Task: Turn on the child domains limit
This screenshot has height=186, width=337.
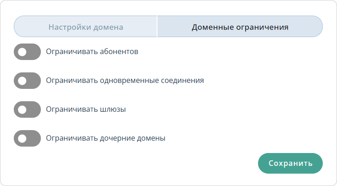Action: click(x=28, y=138)
